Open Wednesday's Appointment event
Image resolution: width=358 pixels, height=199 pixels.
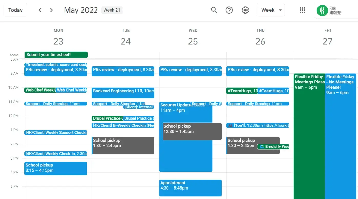[x=190, y=188]
